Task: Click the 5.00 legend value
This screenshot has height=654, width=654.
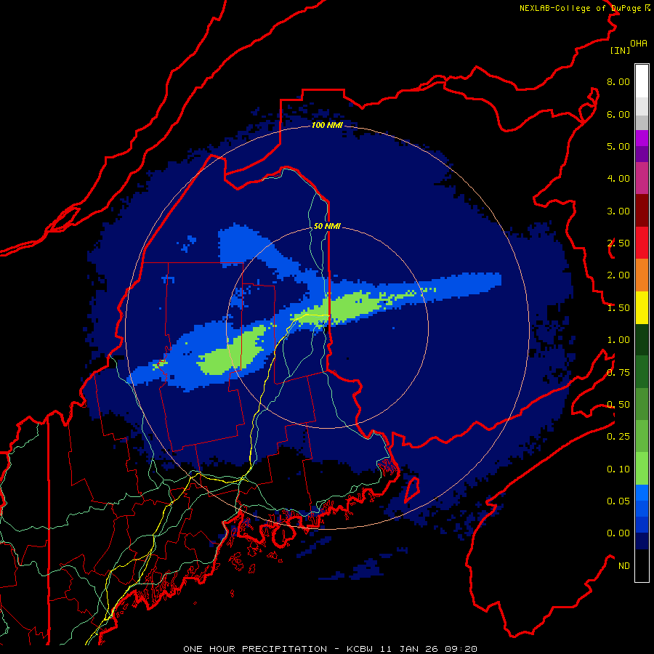Action: click(x=618, y=146)
